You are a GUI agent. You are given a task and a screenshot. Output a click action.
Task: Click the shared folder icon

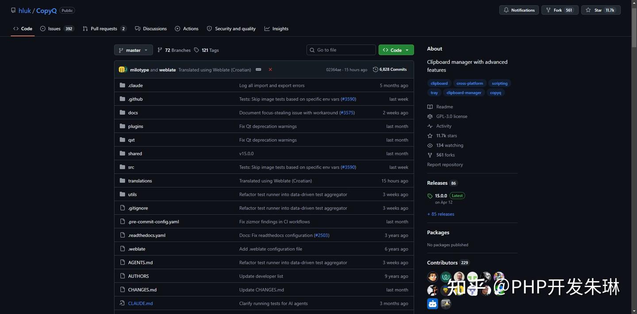(123, 154)
